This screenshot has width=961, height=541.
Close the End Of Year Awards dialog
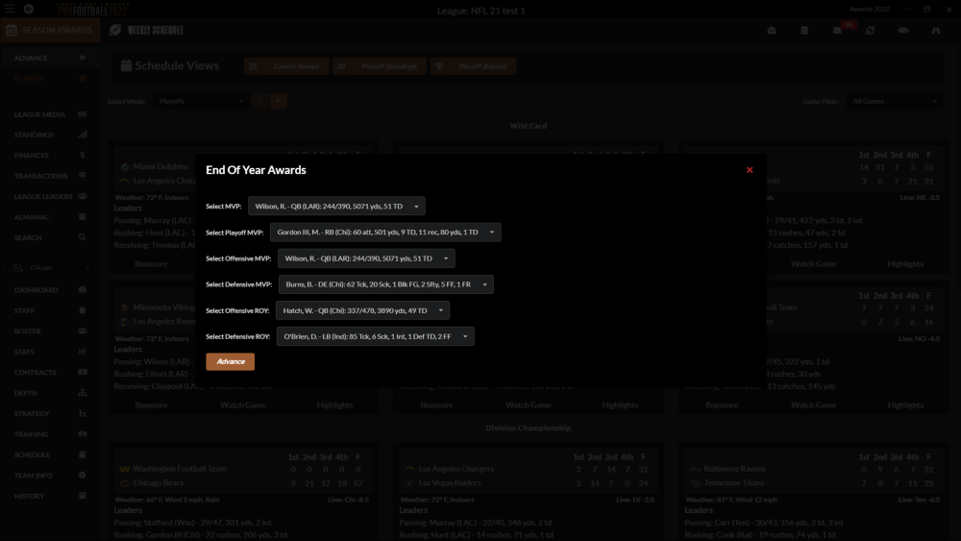click(750, 170)
